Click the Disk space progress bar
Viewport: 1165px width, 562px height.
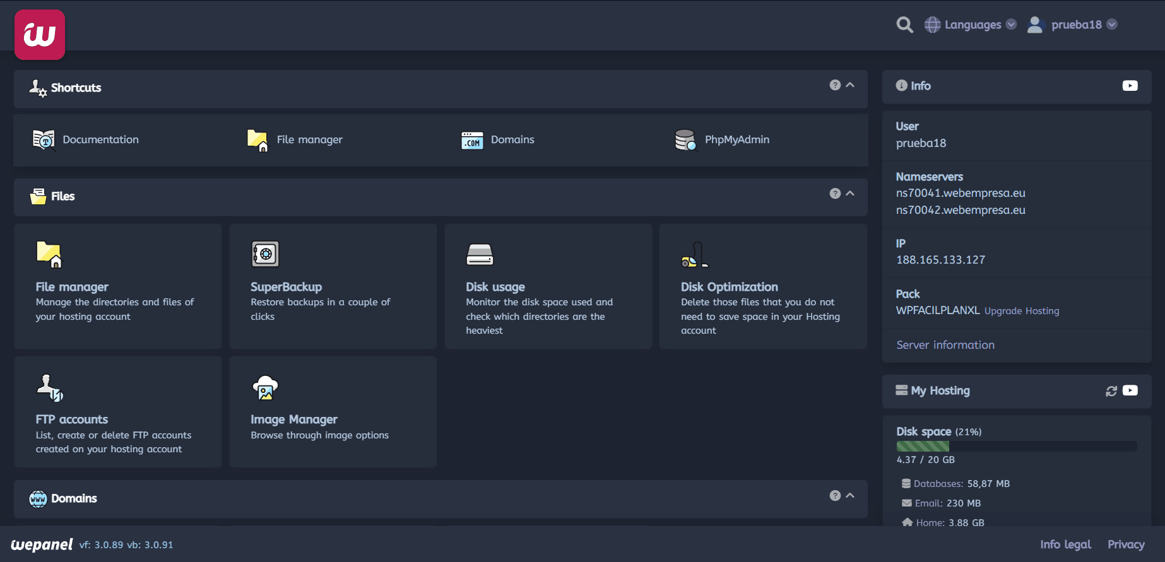[1016, 447]
